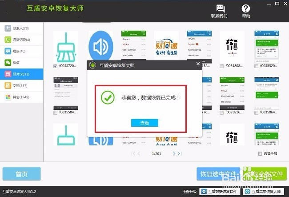The width and height of the screenshot is (289, 197).
Task: Minimize the main window
Action: tap(269, 4)
